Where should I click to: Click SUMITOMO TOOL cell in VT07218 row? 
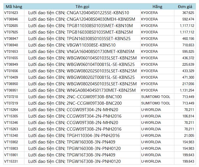(x=157, y=97)
